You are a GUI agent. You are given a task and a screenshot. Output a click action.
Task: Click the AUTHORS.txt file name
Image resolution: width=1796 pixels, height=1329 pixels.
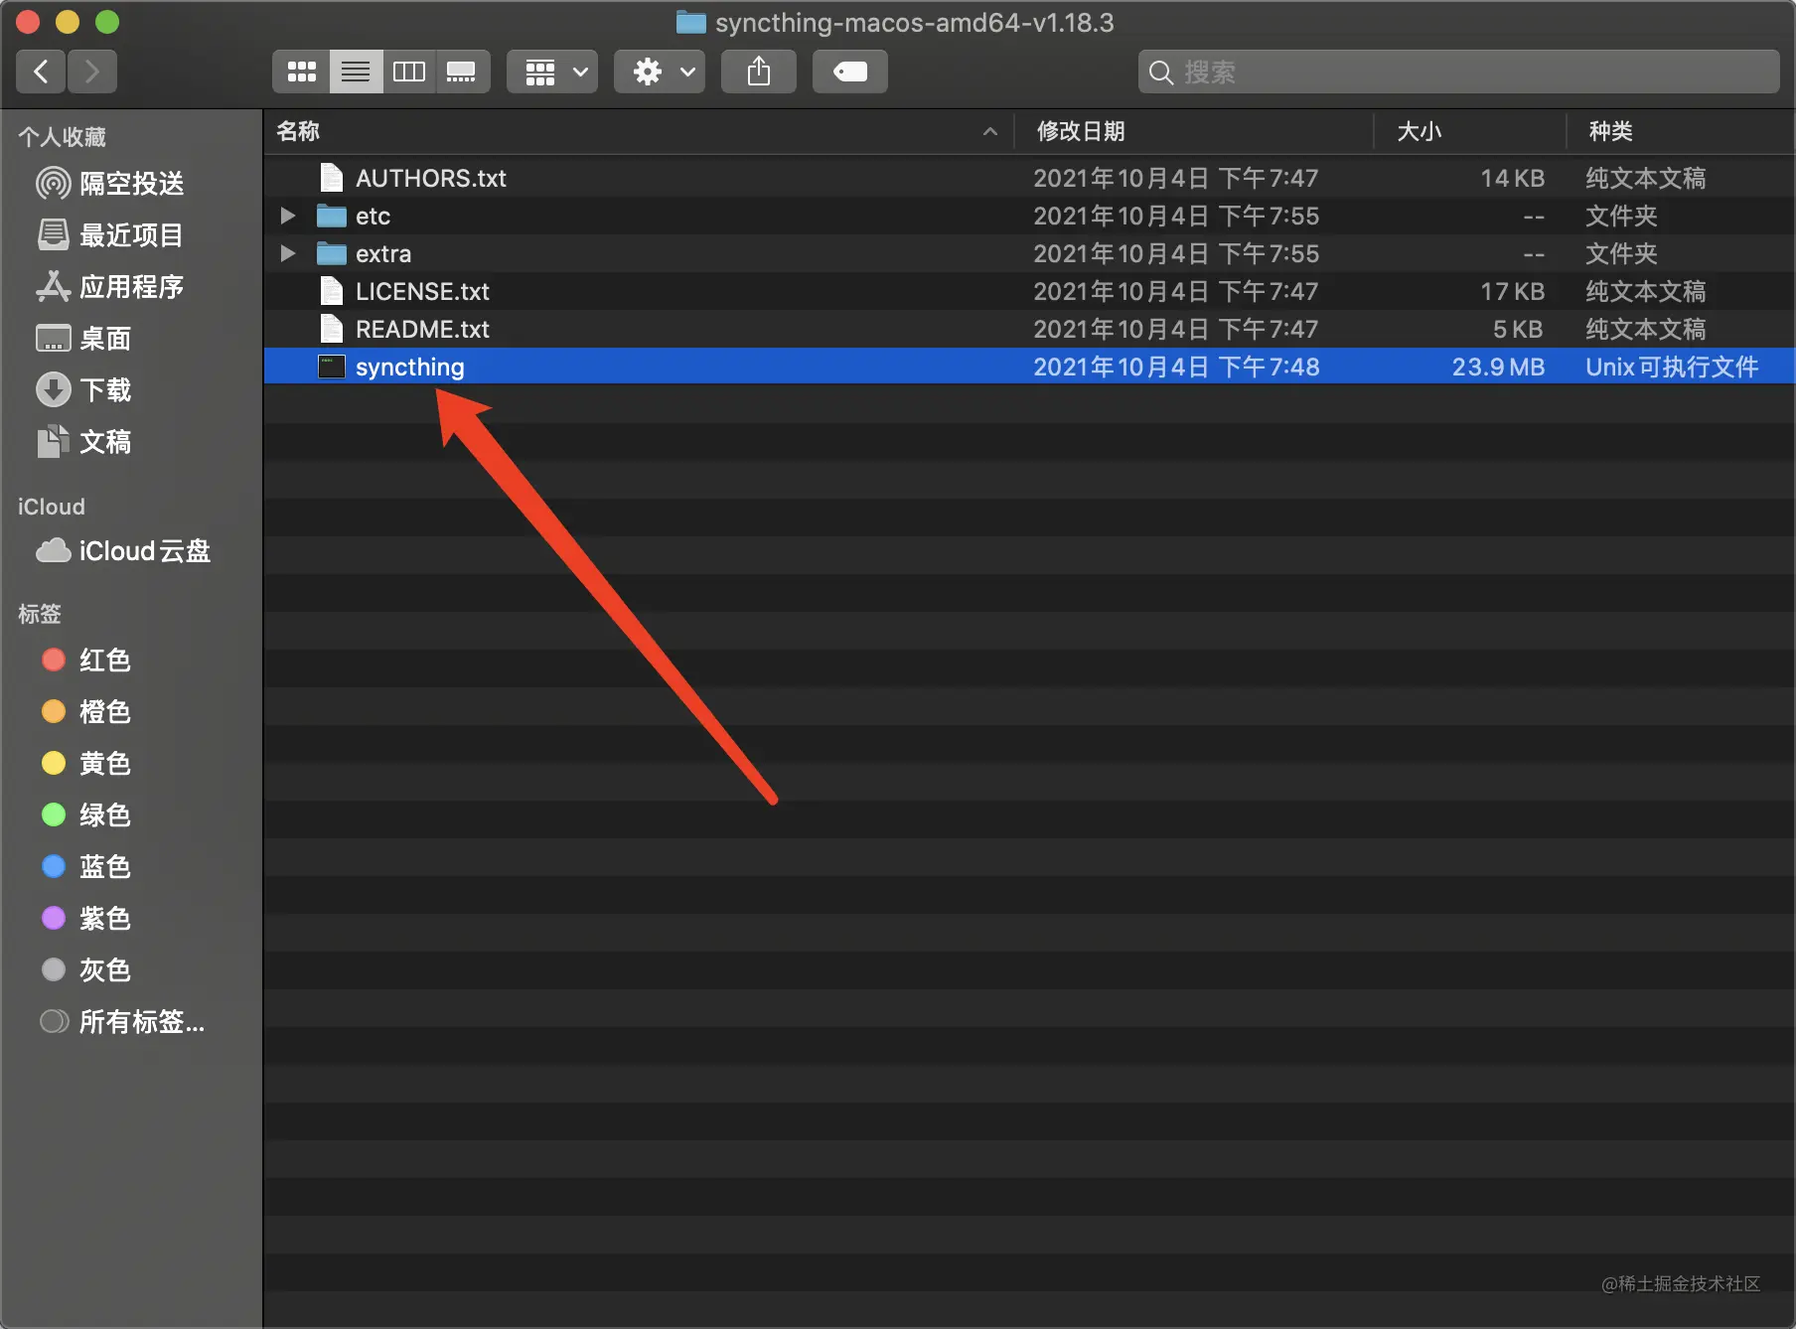(431, 178)
